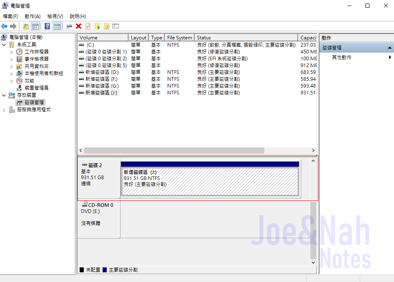
Task: Select the 新增磁碟區 (G:) row
Action: tap(197, 86)
